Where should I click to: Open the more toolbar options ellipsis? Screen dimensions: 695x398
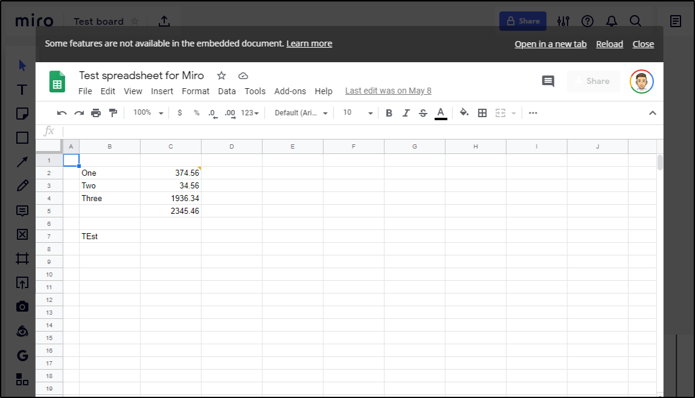click(x=533, y=113)
